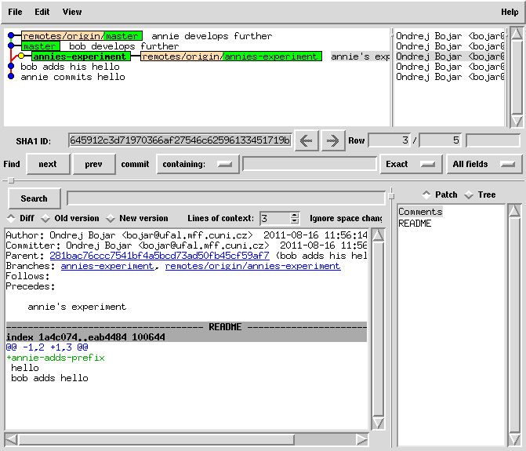Click the SHA1 ID input field
This screenshot has width=526, height=451.
180,140
